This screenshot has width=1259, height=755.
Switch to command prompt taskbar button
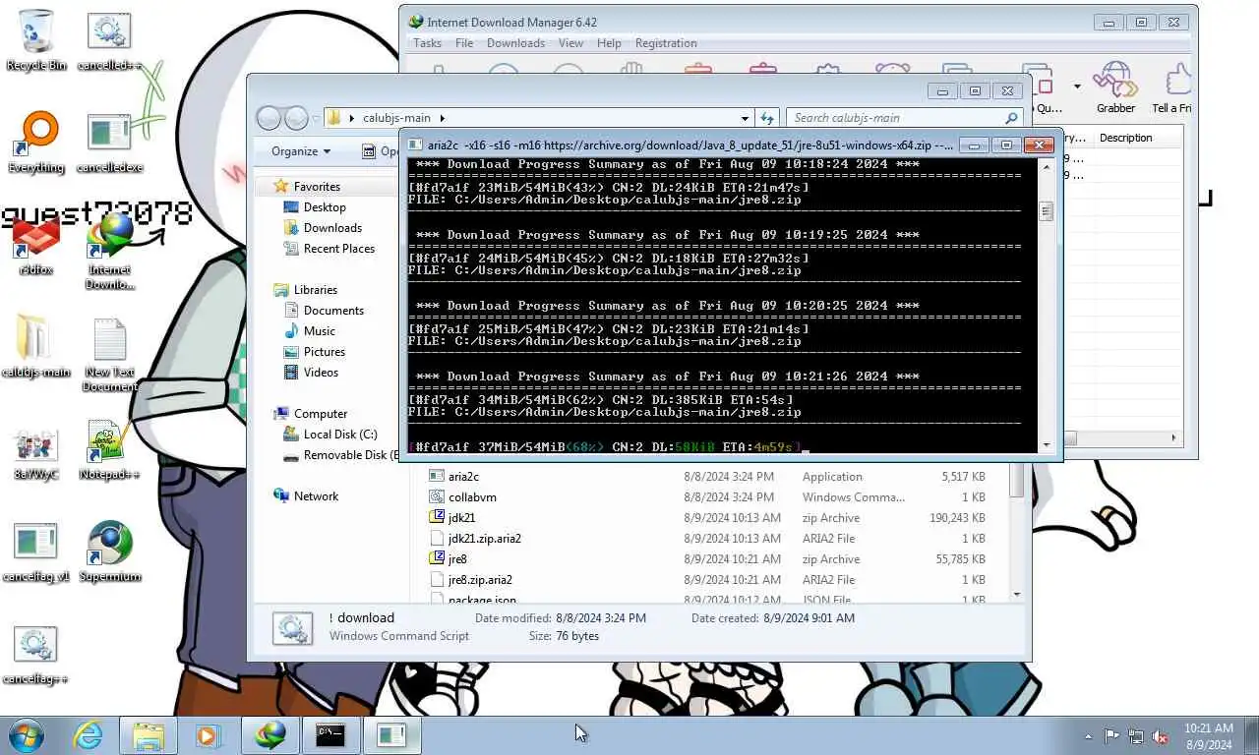coord(330,734)
